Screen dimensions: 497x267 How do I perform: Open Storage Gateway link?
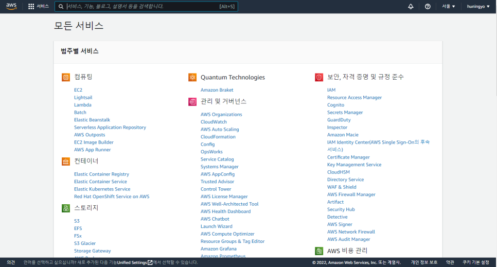click(x=92, y=251)
